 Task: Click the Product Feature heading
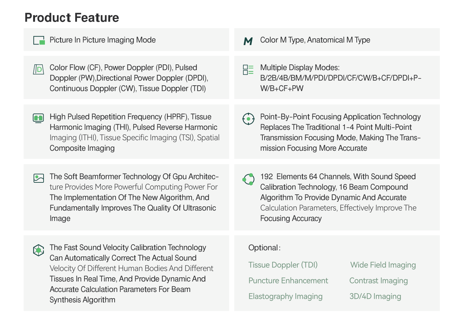72,18
